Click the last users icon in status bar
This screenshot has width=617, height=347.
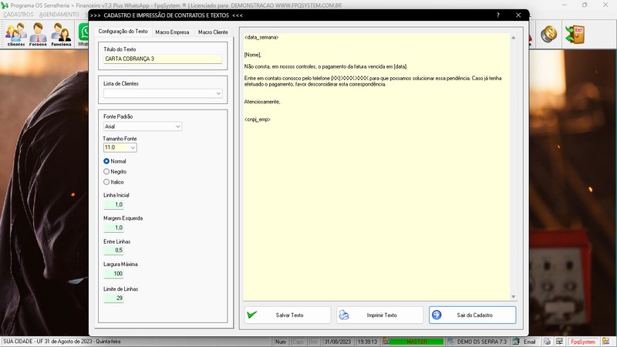(606, 342)
